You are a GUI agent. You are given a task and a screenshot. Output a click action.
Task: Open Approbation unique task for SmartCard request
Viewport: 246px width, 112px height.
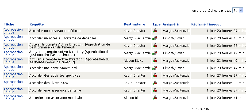(13, 68)
